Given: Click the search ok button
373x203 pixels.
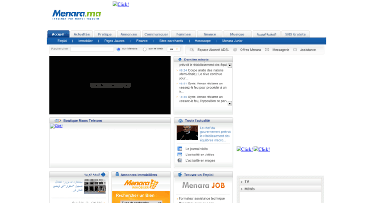Looking at the screenshot, I should 173,49.
